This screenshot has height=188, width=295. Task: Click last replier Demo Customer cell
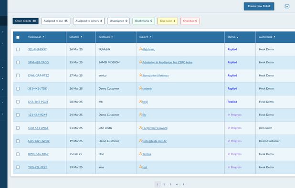coord(269,141)
